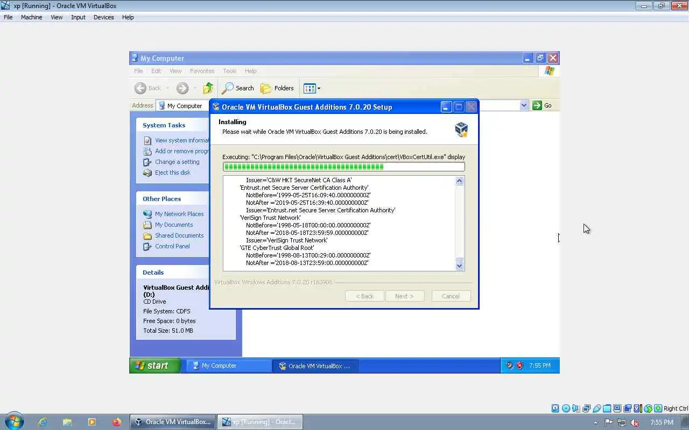
Task: Open My Network Places link
Action: [179, 214]
